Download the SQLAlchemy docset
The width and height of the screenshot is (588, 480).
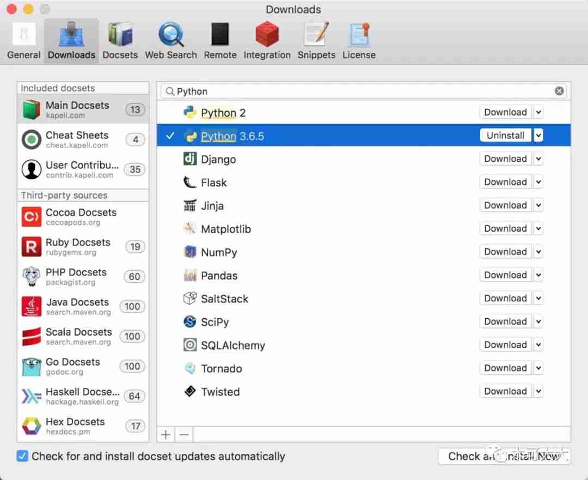[x=505, y=345]
